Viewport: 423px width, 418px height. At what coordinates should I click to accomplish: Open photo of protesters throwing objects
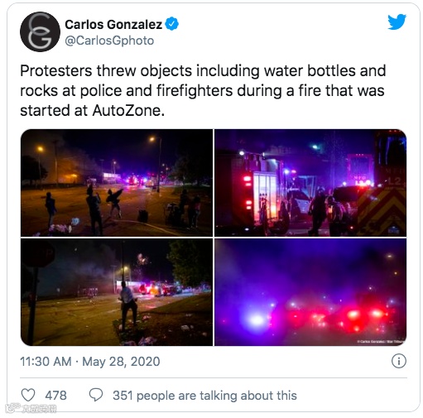tap(117, 182)
